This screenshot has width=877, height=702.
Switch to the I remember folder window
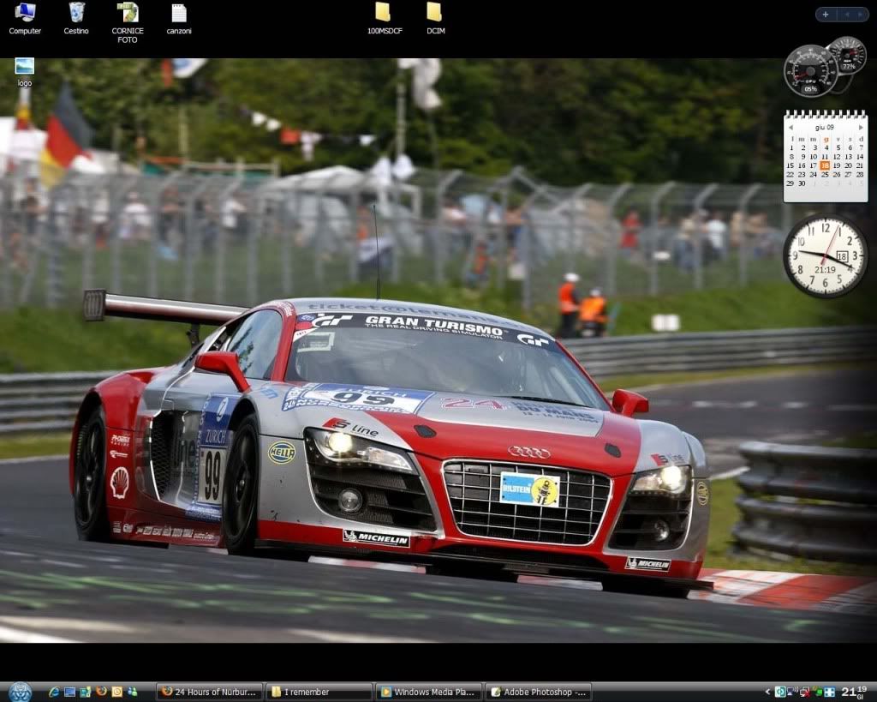[x=319, y=692]
